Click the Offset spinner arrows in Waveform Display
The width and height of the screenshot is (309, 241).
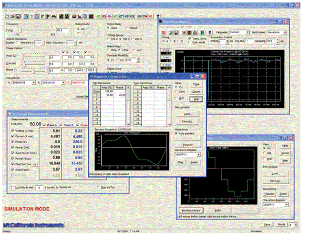click(227, 41)
